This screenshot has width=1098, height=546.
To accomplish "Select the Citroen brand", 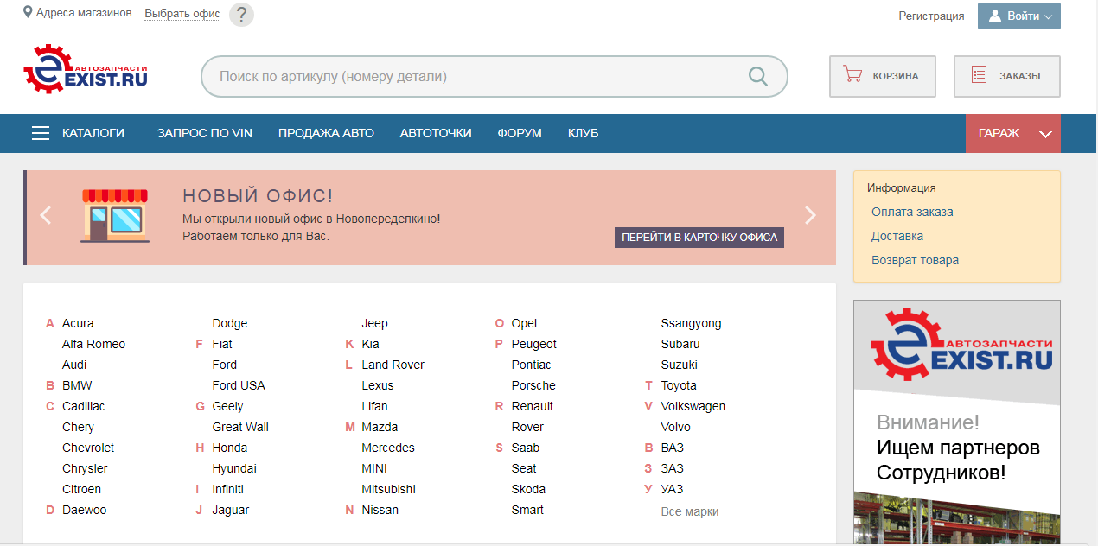I will 81,489.
